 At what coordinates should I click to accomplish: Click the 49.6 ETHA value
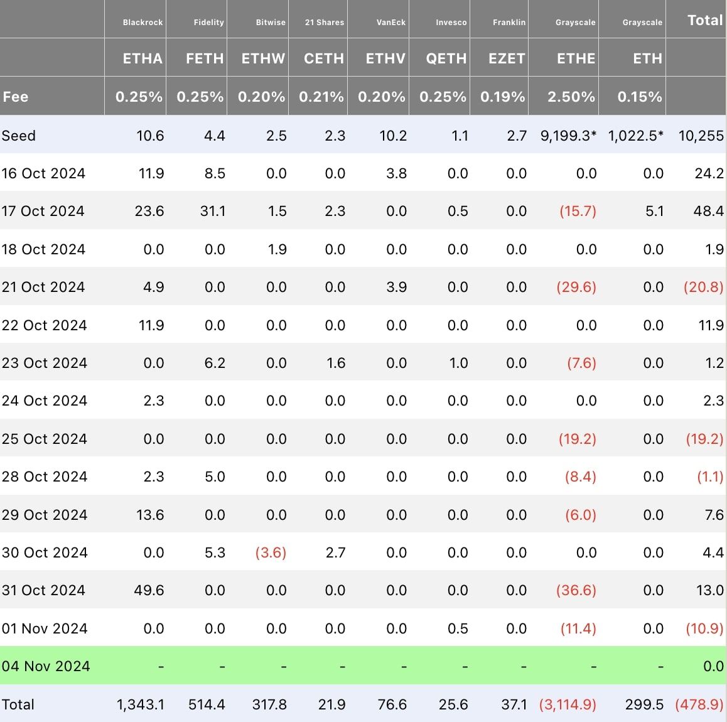149,590
